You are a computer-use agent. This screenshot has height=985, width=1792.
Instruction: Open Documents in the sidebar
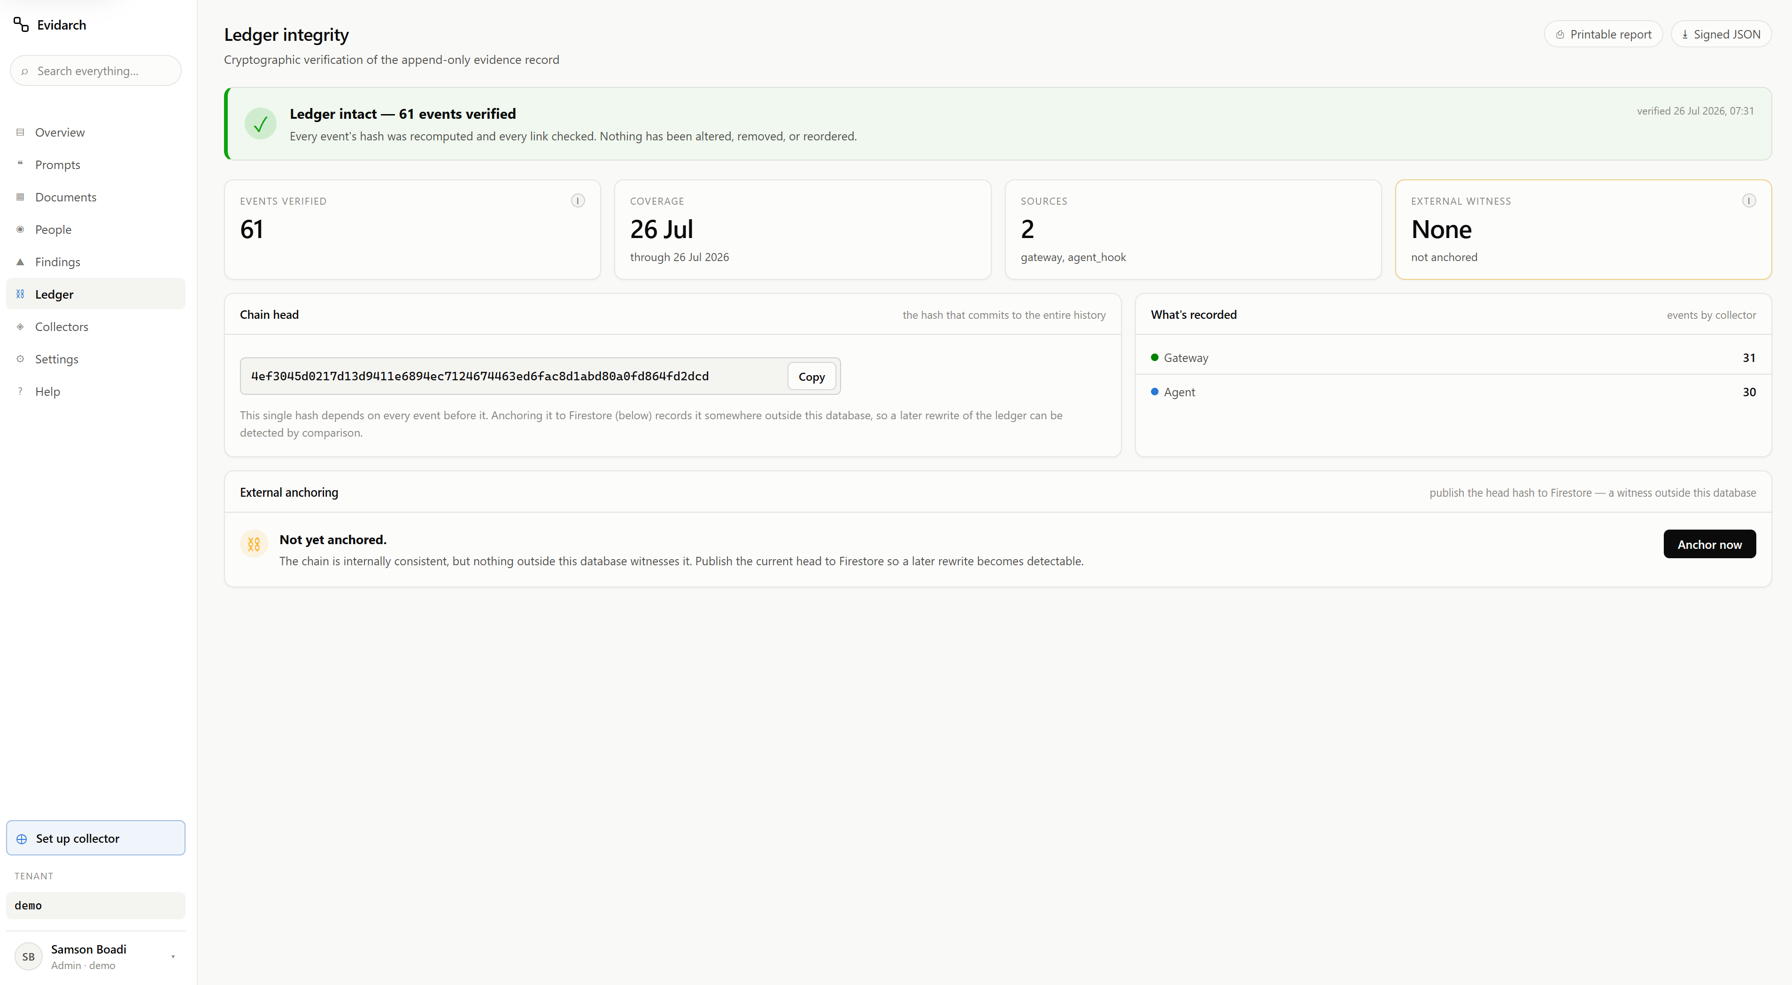tap(96, 197)
